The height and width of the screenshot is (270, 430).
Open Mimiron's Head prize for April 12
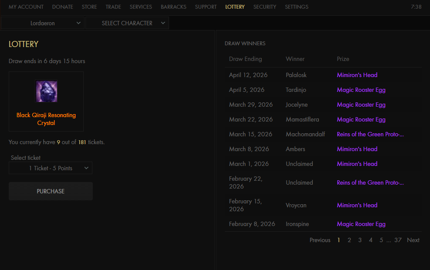click(x=357, y=75)
